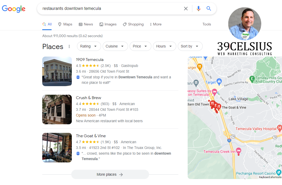
Task: Click Keyboard shortcuts on the map
Action: point(270,177)
